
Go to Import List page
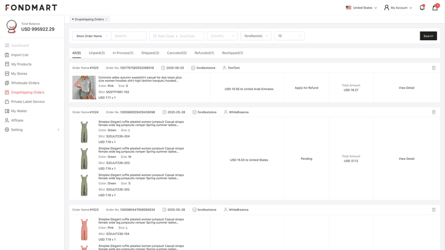tap(19, 55)
